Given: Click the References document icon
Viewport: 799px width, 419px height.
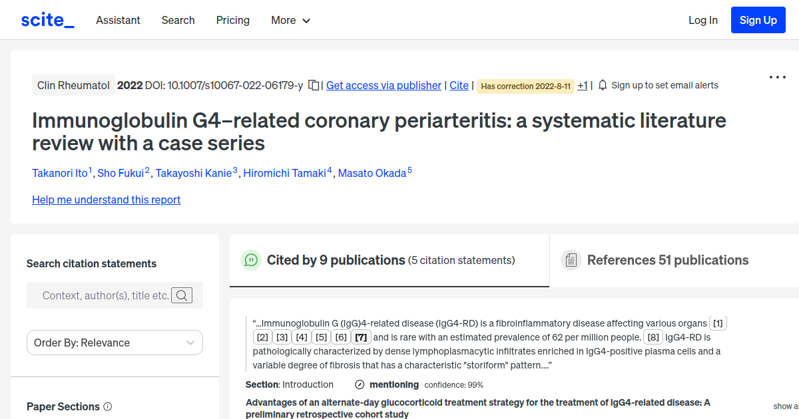Looking at the screenshot, I should (571, 259).
